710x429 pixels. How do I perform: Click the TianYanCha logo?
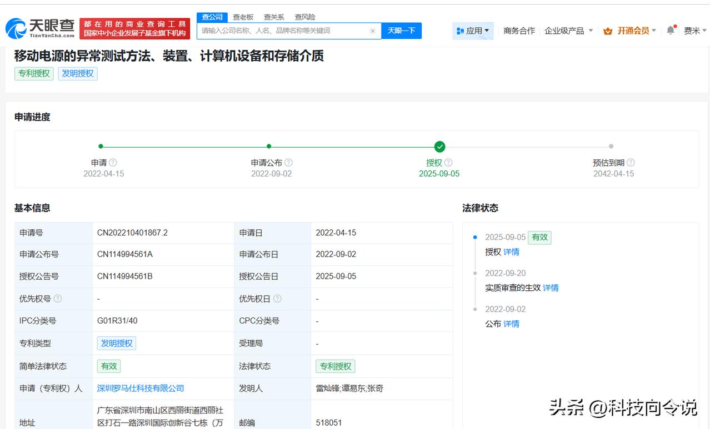click(40, 28)
